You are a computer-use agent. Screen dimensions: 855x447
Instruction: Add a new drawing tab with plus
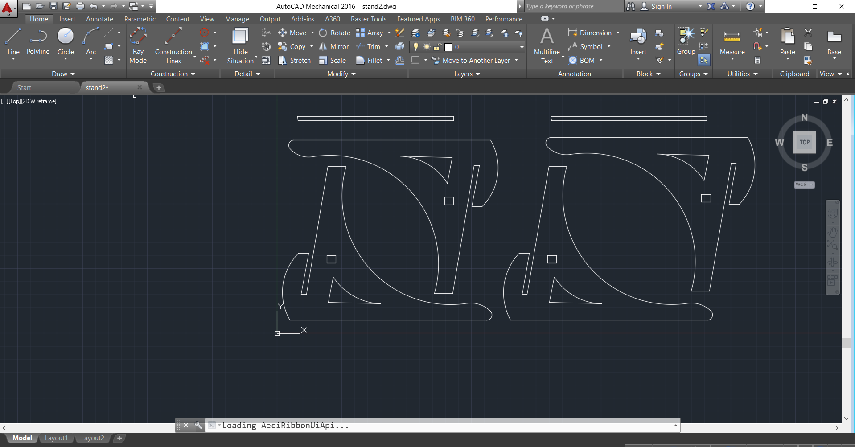(x=159, y=88)
